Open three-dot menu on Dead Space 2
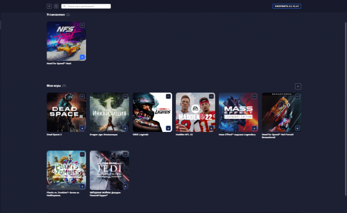347x213 pixels. point(82,96)
